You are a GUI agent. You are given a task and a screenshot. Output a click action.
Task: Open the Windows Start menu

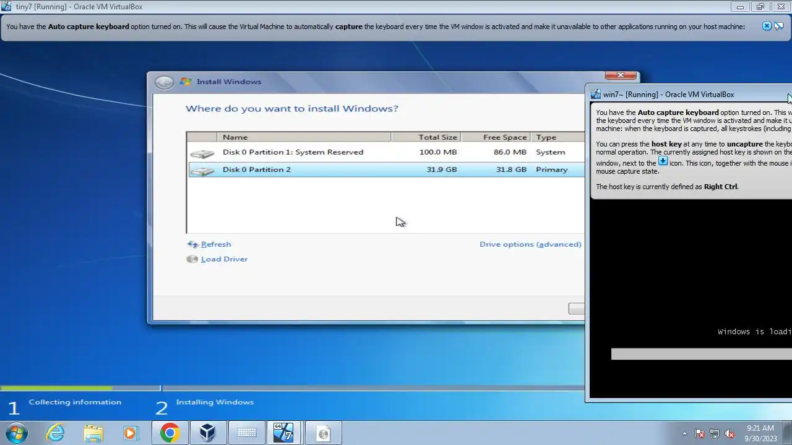tap(15, 433)
